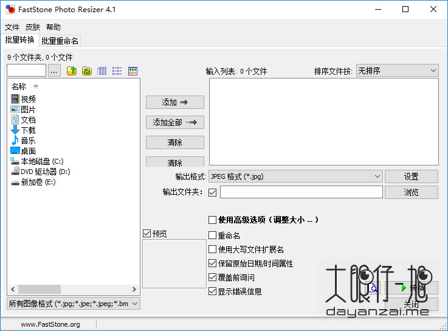
Task: Go up one folder level icon
Action: pos(72,71)
